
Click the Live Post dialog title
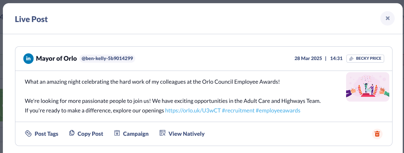point(31,19)
